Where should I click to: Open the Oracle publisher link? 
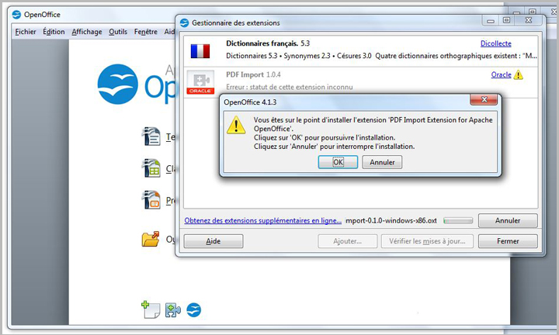(502, 74)
